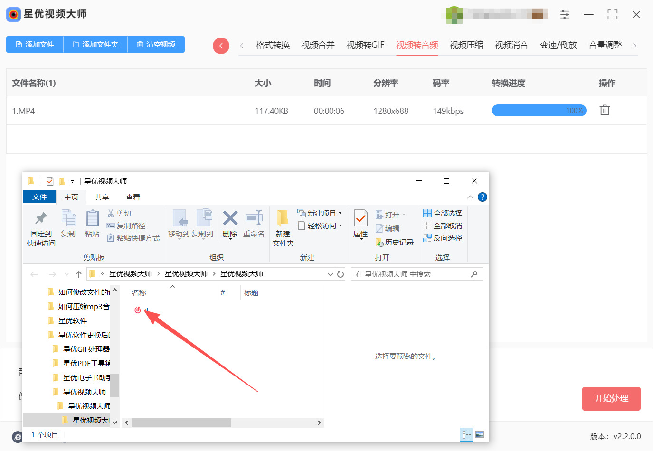Click the Explorer search input field
This screenshot has width=653, height=451.
click(x=411, y=274)
